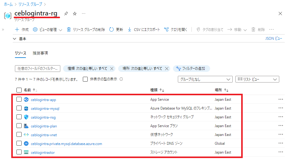Open more options next to the title
The image size is (289, 162).
[x=83, y=13]
